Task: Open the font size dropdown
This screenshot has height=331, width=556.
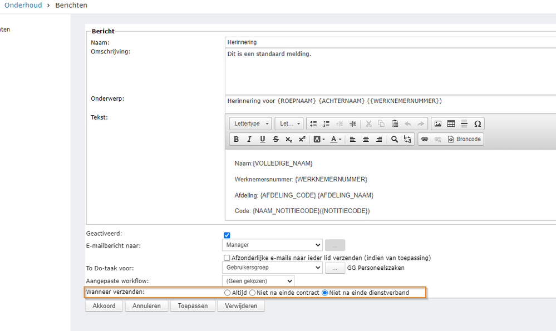Action: pos(289,123)
